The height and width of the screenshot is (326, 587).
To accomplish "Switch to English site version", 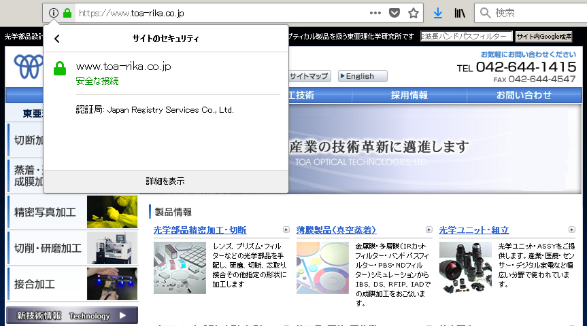I will pyautogui.click(x=363, y=76).
